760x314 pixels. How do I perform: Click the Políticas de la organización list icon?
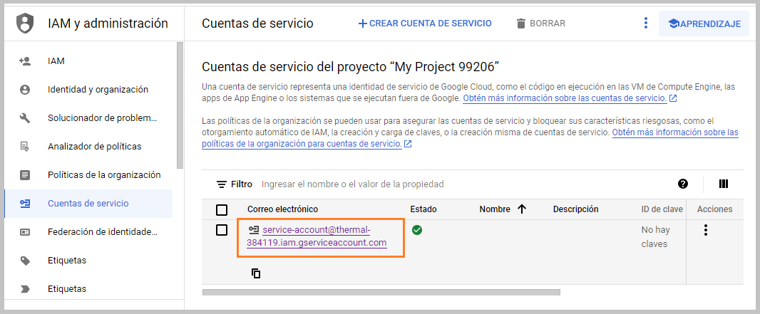(25, 174)
